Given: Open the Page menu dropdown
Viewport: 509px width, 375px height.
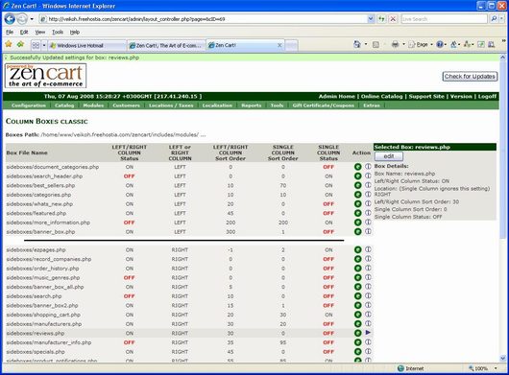Looking at the screenshot, I should pos(422,45).
